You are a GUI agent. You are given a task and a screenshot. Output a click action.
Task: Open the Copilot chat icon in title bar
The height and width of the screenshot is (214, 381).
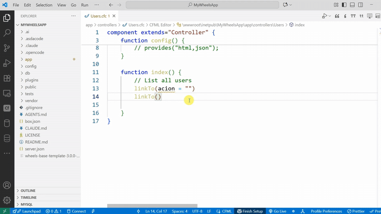[285, 5]
